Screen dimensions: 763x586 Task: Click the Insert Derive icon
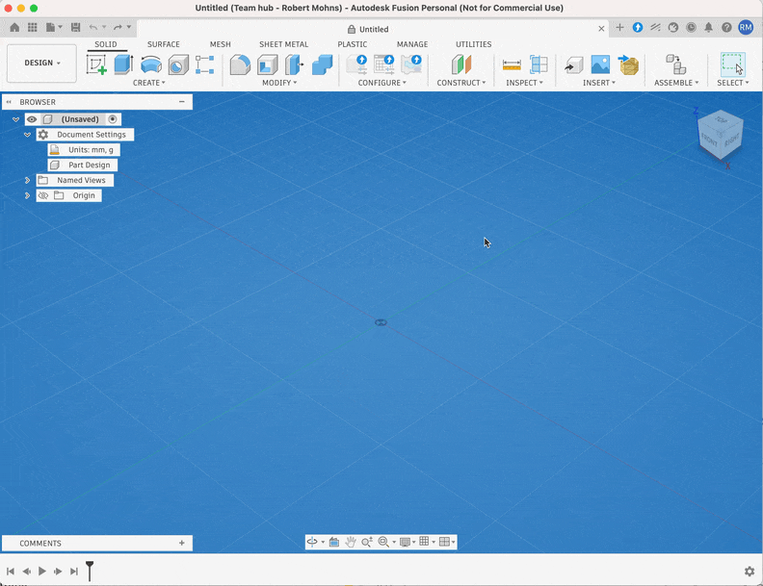[x=574, y=64]
